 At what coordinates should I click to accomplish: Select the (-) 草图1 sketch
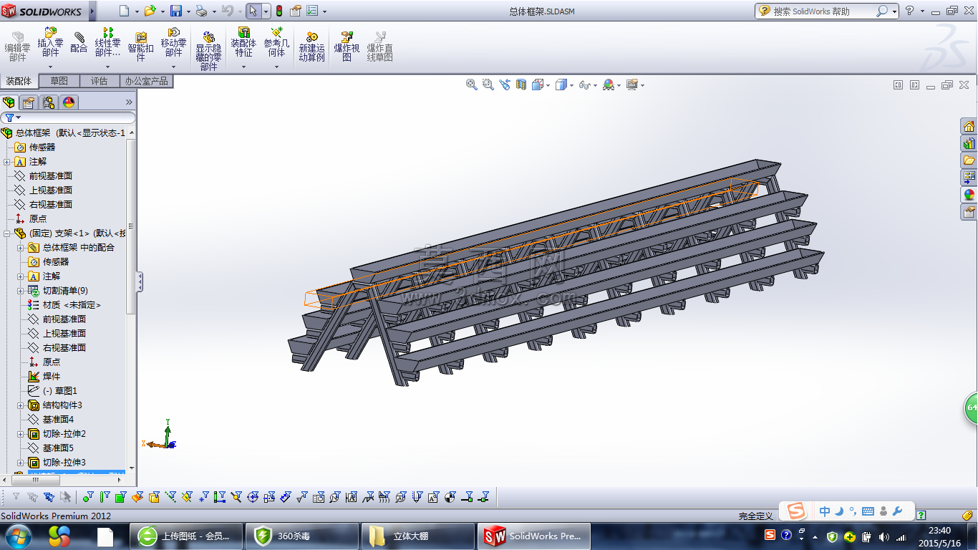60,391
